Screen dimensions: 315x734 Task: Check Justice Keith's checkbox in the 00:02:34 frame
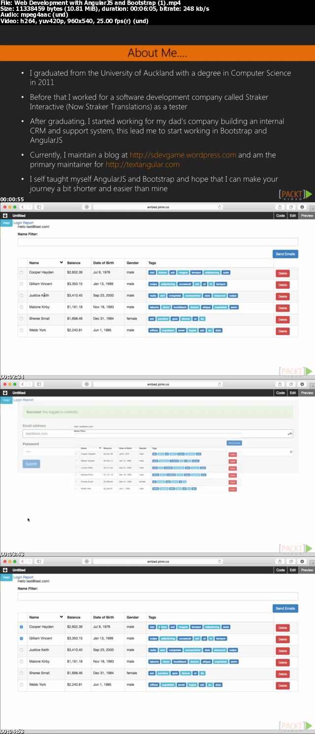tap(21, 295)
